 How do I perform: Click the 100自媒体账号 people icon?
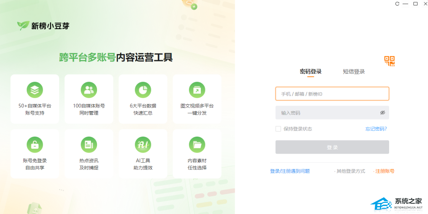pyautogui.click(x=89, y=90)
